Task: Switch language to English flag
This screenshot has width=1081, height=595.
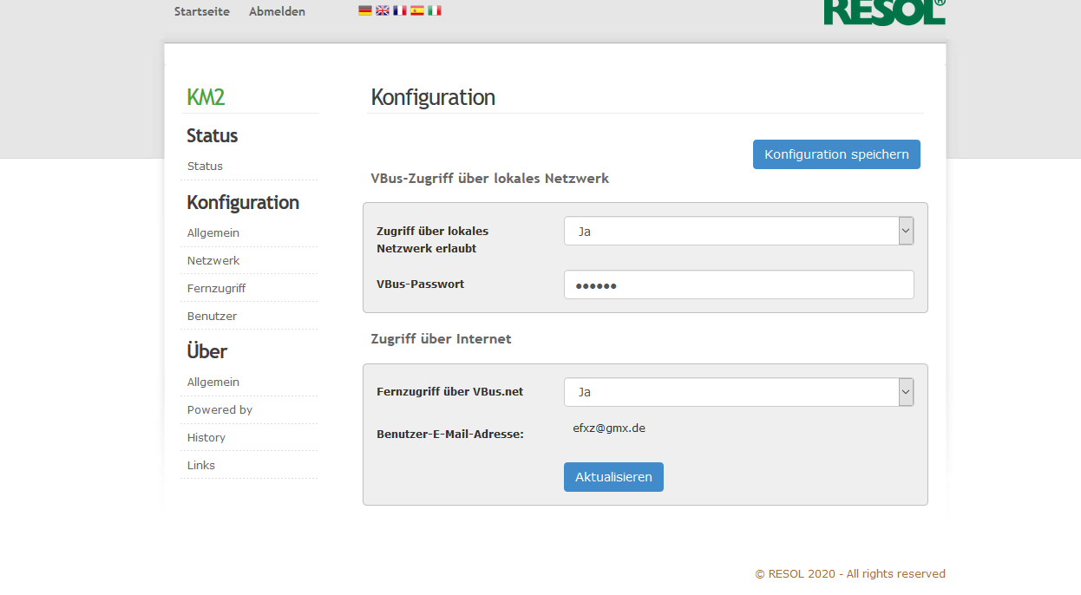Action: pyautogui.click(x=383, y=10)
